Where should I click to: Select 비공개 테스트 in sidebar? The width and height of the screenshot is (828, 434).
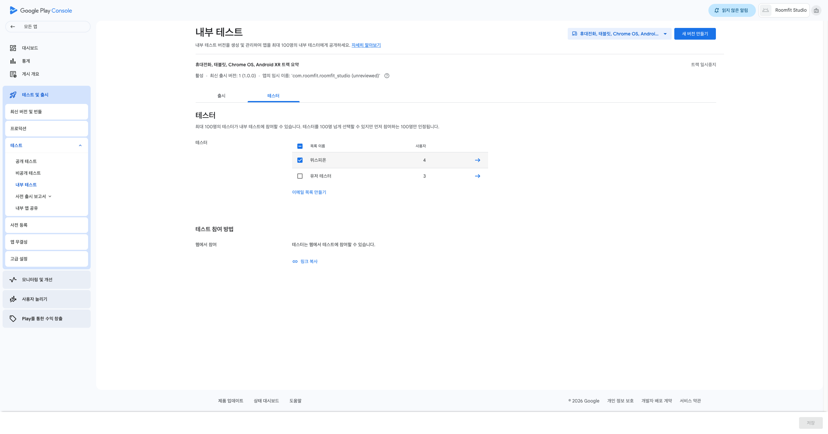point(28,173)
